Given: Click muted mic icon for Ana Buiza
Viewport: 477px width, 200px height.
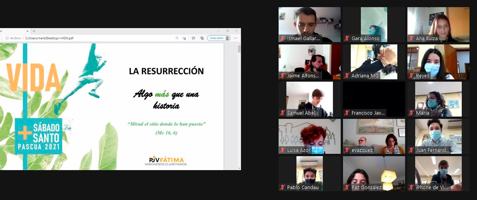Looking at the screenshot, I should [412, 39].
